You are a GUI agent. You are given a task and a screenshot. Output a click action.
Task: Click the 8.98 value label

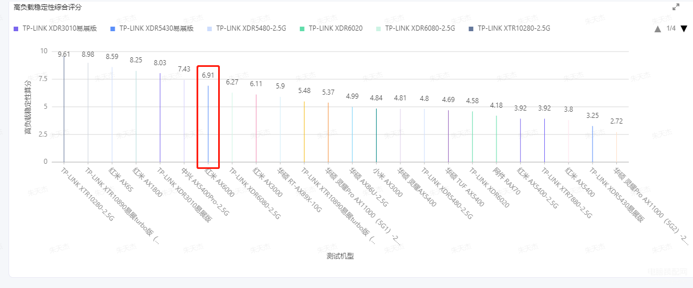coord(88,54)
